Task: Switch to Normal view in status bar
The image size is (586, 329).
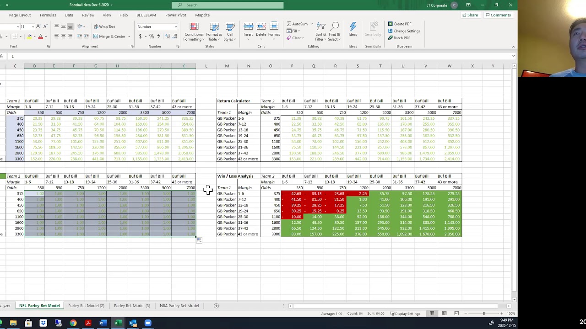Action: point(432,313)
